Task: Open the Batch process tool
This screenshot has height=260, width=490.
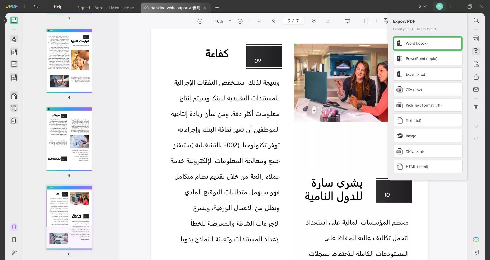Action: pos(14,121)
